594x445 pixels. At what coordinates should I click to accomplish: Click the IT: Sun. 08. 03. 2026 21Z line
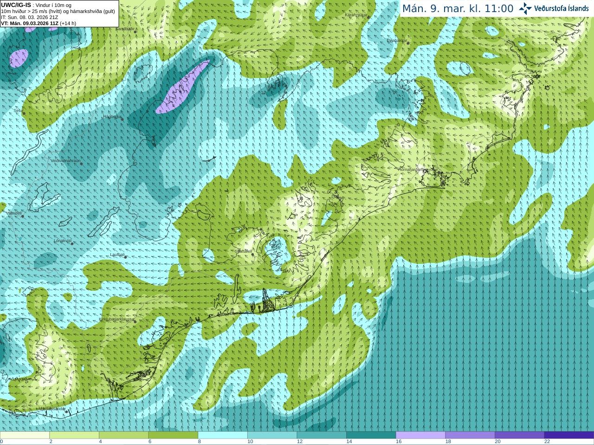[29, 17]
